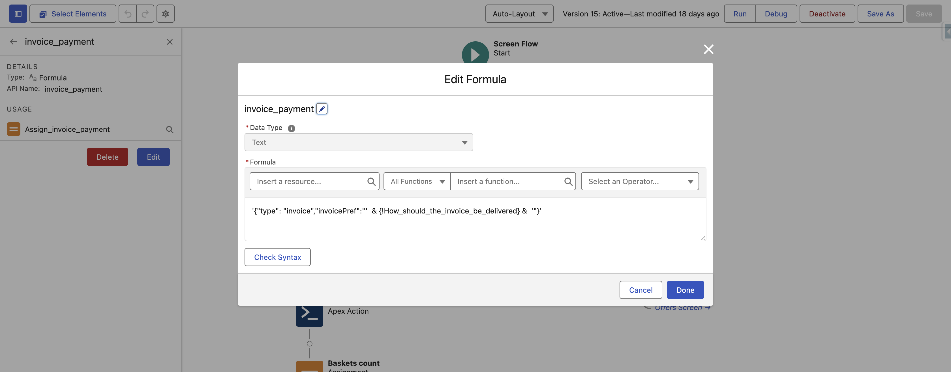Click the undo arrow in the toolbar

[128, 14]
